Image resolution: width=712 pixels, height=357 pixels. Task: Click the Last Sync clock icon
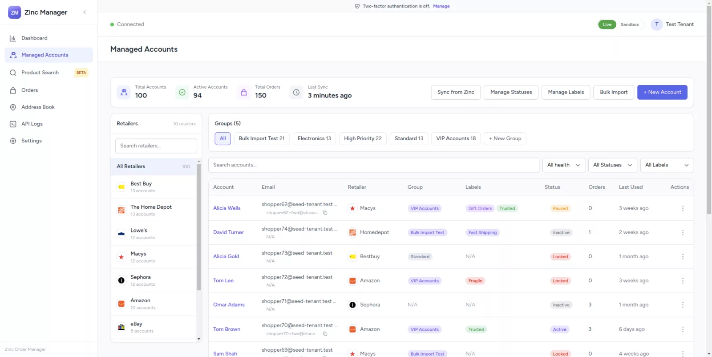tap(296, 92)
